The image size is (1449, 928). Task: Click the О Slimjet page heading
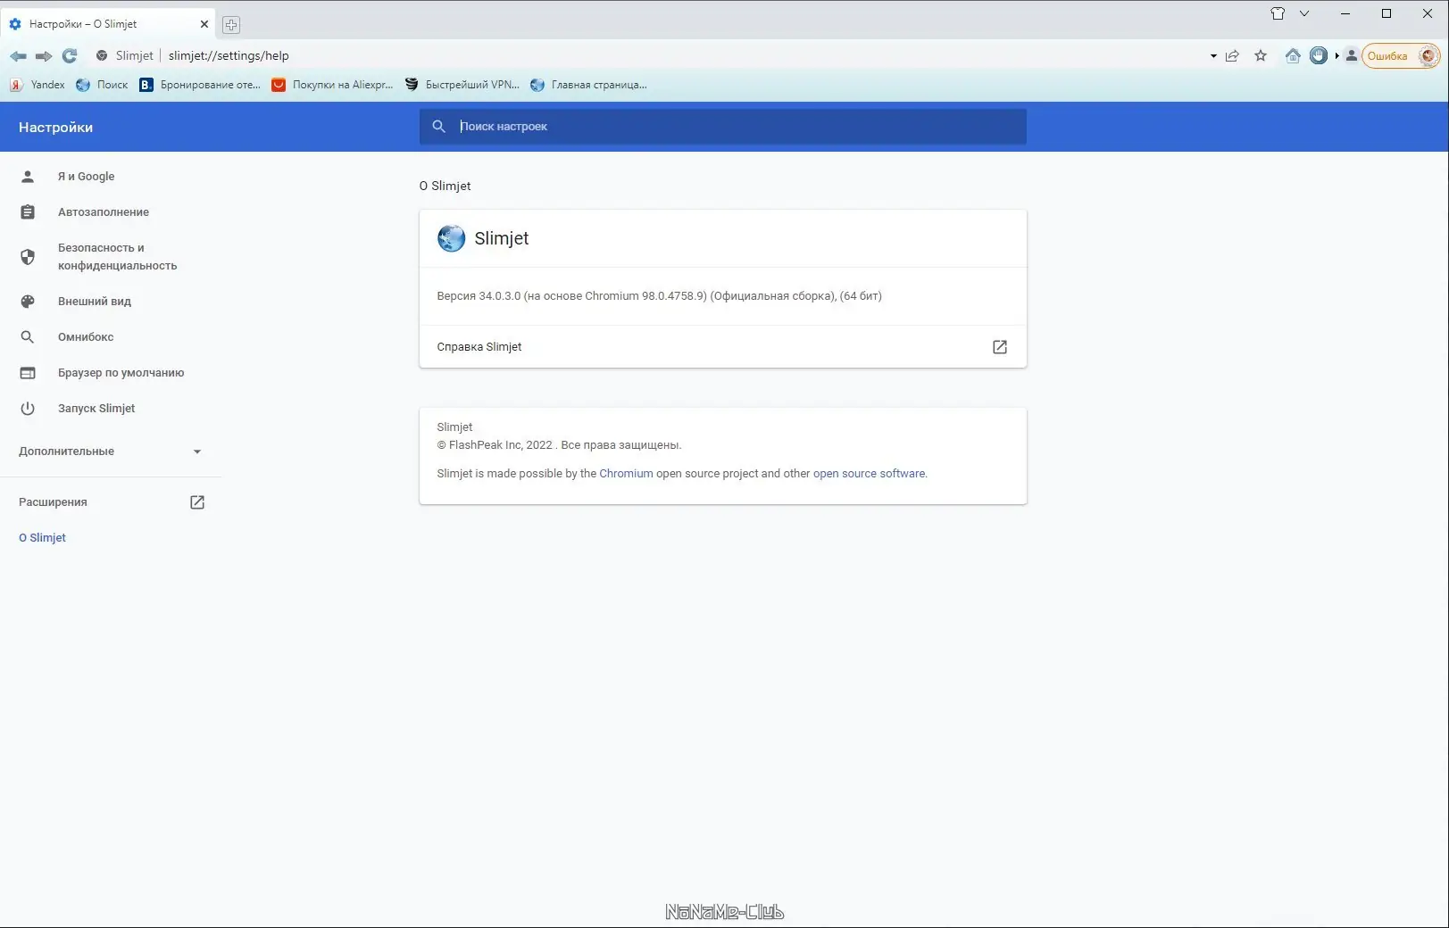(x=445, y=186)
